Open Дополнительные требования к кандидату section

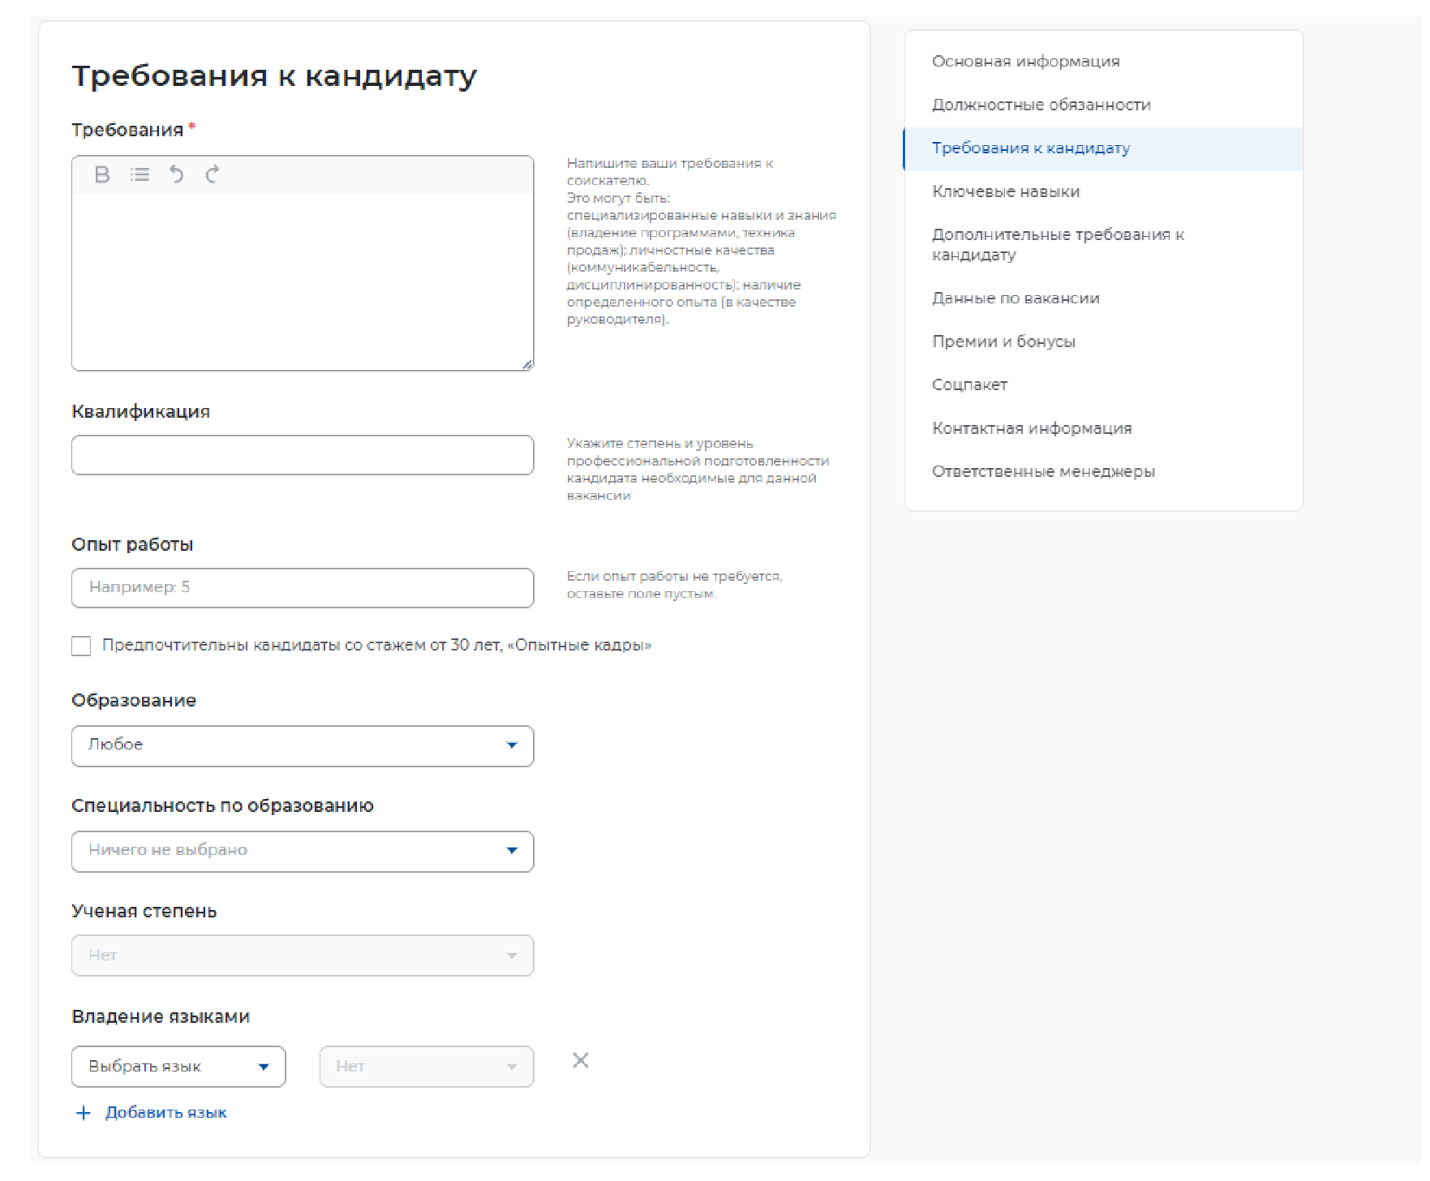(1103, 245)
